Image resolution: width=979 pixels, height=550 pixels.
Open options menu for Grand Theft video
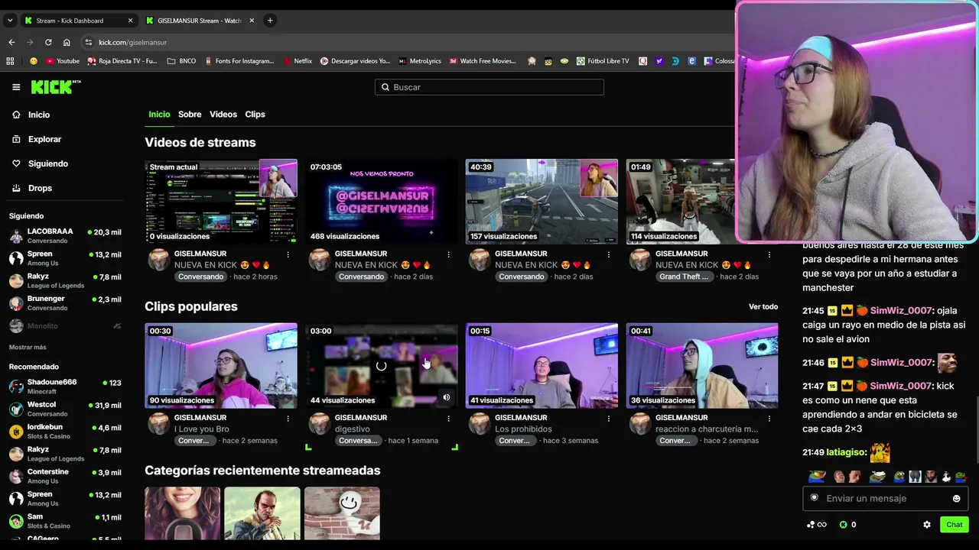[769, 254]
